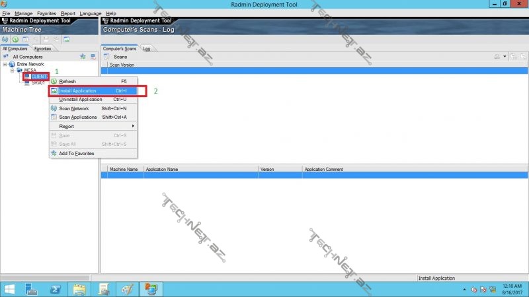Choose Install Application from context menu
This screenshot has width=529, height=297.
click(x=93, y=90)
